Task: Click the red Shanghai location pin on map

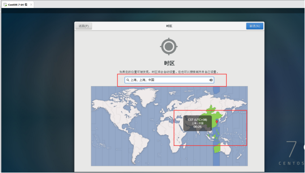Action: click(217, 122)
